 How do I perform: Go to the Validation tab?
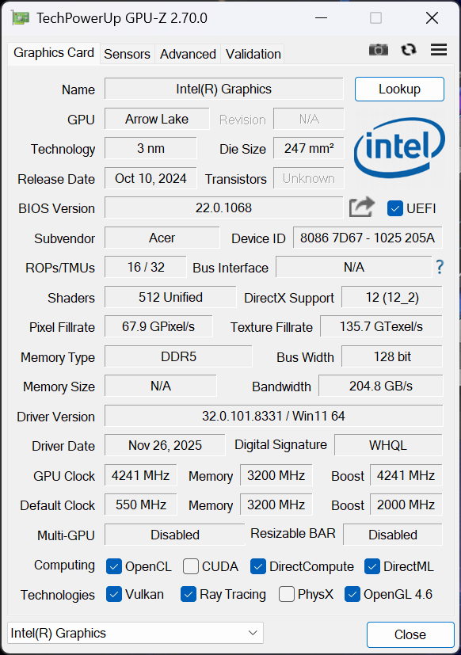(x=253, y=54)
